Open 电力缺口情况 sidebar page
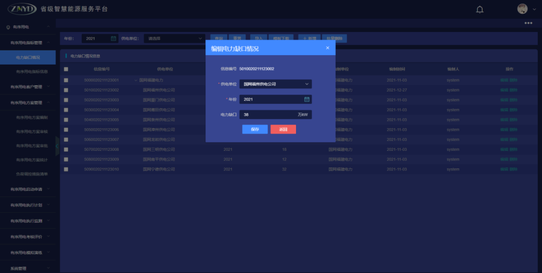This screenshot has height=273, width=542. (28, 58)
